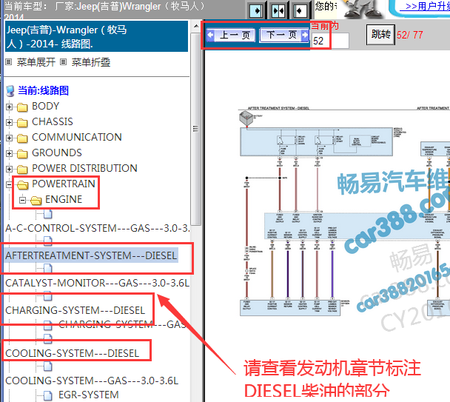The height and width of the screenshot is (402, 450).
Task: Go to previous page with 上一页
Action: (231, 36)
